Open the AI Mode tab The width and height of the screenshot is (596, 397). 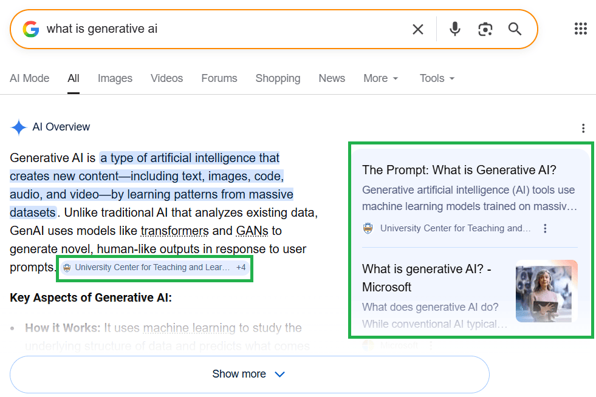point(29,78)
